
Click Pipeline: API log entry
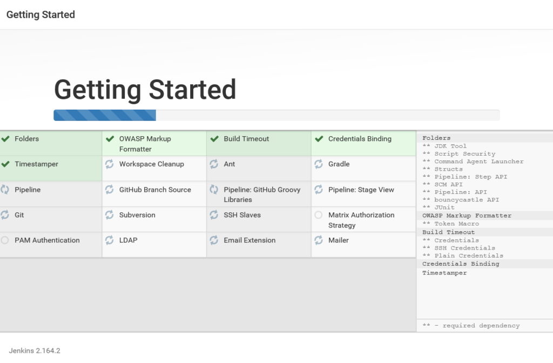[x=461, y=192]
